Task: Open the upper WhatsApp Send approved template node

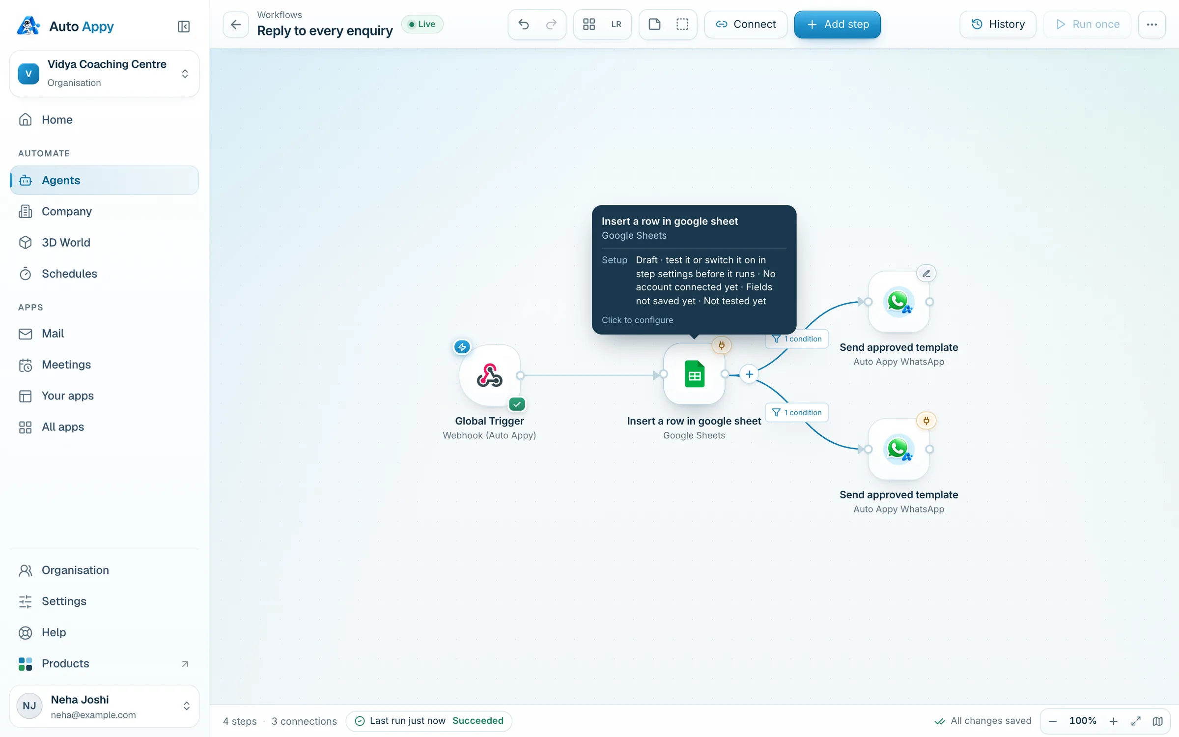Action: pos(898,302)
